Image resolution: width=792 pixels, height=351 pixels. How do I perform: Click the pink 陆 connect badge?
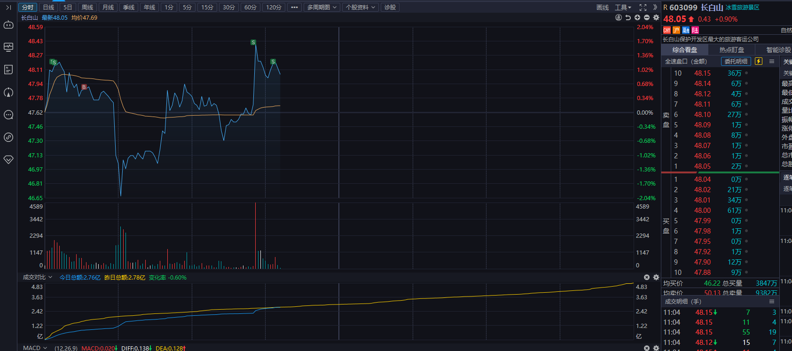[695, 30]
